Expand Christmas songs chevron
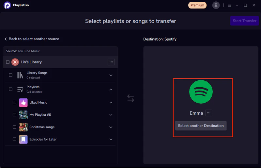 click(111, 127)
